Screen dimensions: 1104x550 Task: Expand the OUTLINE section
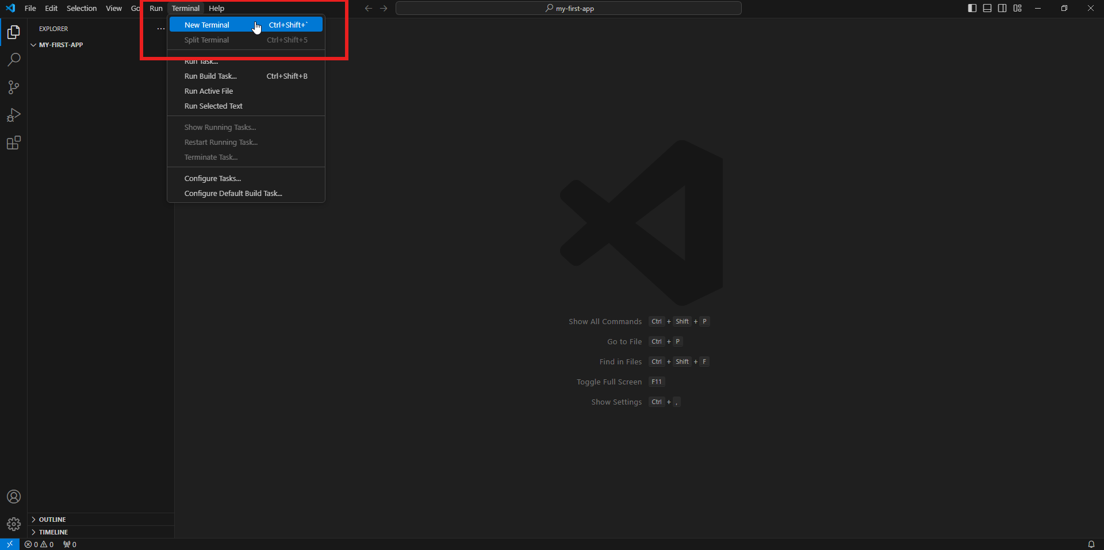52,520
